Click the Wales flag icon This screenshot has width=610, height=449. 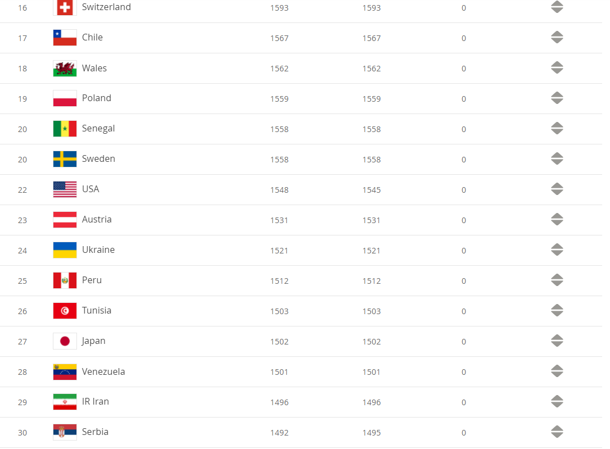pos(64,67)
